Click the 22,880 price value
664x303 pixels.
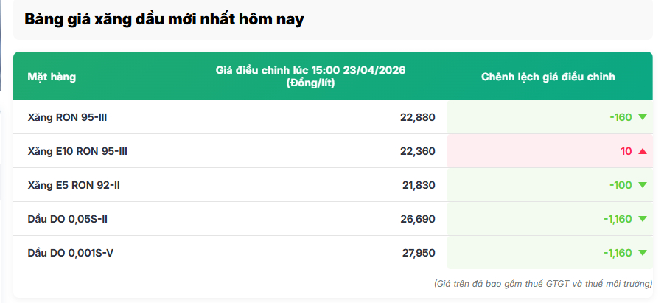coord(419,117)
